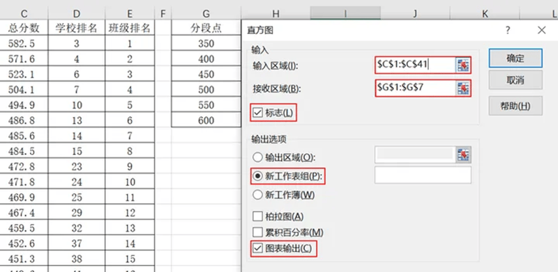Click 学校排名 cell with value 37
558x272 pixels.
(77, 243)
